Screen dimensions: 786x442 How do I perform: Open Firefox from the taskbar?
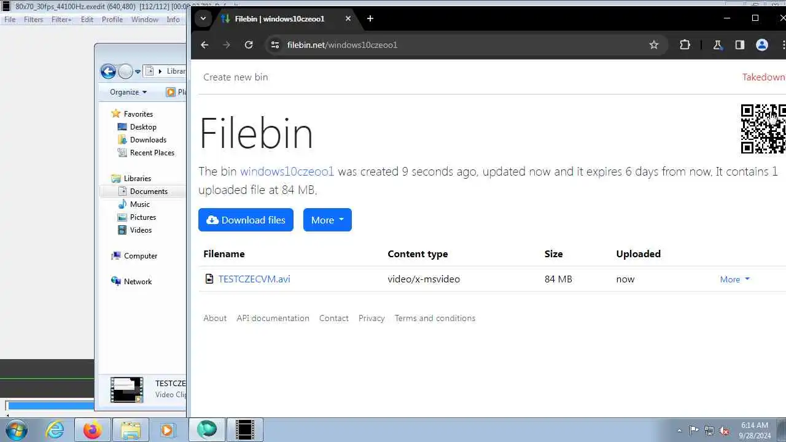(93, 430)
